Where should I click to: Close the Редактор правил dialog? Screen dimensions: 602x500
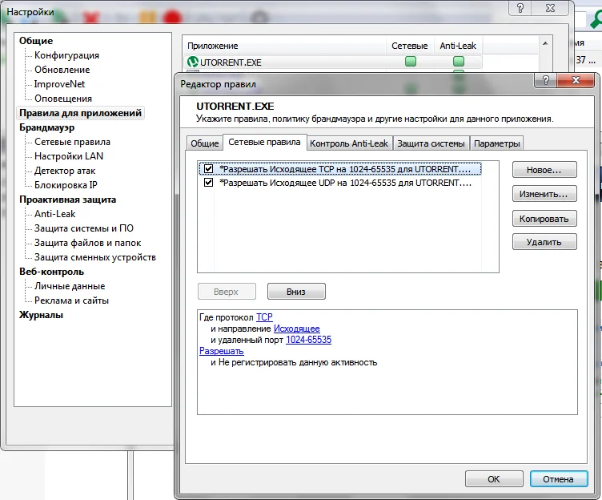[576, 80]
